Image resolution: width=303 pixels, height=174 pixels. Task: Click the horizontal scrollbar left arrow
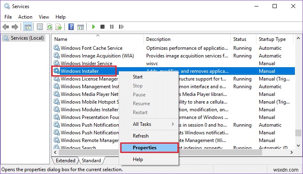click(x=55, y=153)
